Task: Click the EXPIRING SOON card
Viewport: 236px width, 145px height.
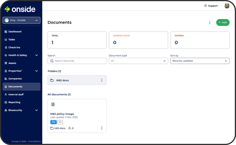Action: [138, 40]
